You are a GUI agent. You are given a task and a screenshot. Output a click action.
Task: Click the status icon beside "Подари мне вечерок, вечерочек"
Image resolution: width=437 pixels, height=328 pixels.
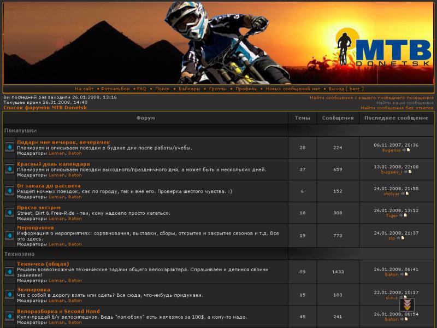click(x=9, y=147)
